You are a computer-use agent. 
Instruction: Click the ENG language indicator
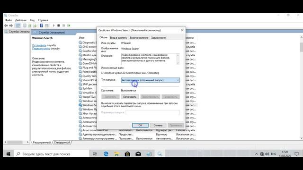tap(274, 154)
